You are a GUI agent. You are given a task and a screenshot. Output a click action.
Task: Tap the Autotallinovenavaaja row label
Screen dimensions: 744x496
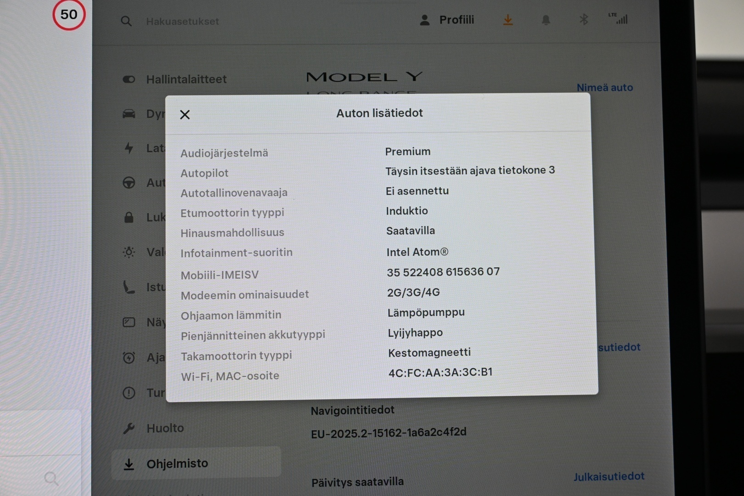click(x=234, y=193)
